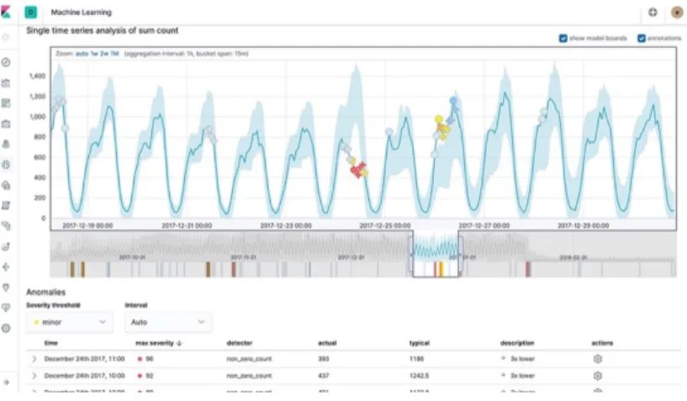Image resolution: width=687 pixels, height=401 pixels.
Task: Grab right handle of context chart selection
Action: click(461, 254)
